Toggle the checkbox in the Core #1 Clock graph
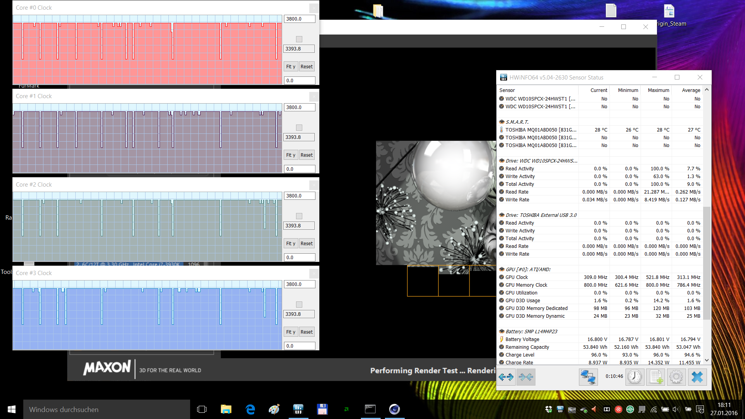 click(299, 128)
